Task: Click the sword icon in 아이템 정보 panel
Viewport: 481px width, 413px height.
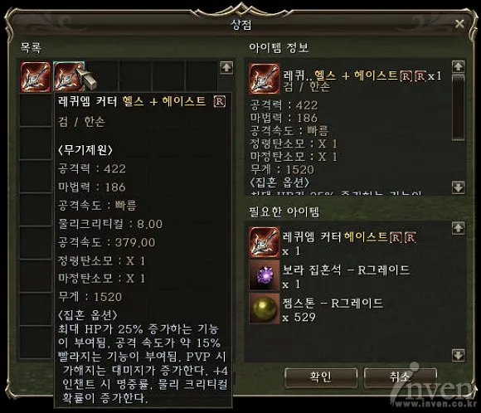Action: coord(264,79)
